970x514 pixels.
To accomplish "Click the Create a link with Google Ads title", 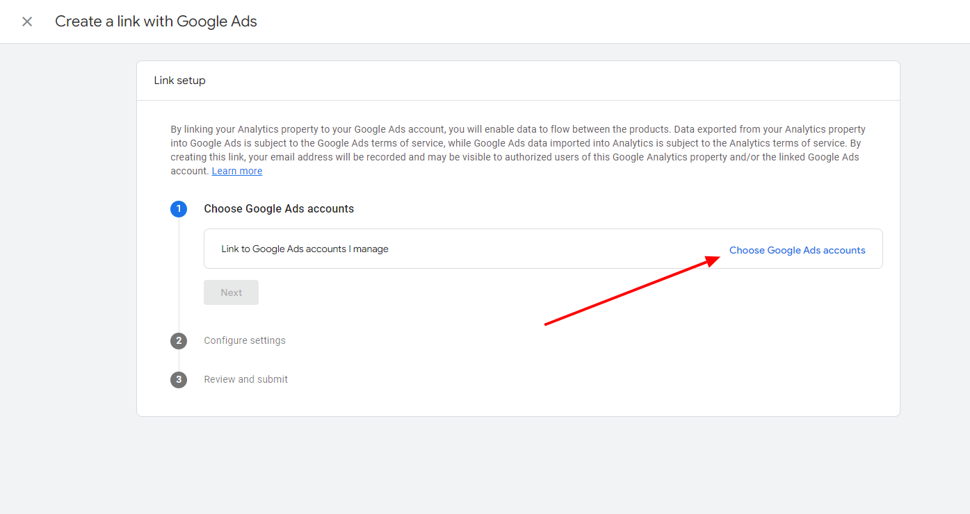I will (156, 22).
